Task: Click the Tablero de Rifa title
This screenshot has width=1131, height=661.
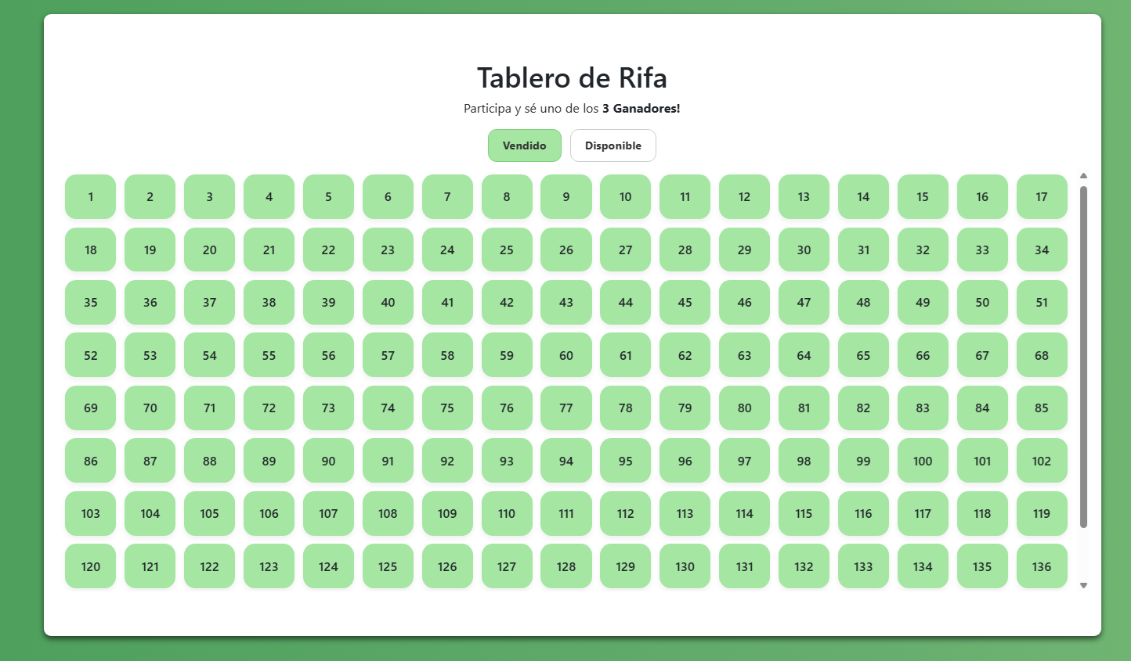Action: (x=572, y=78)
